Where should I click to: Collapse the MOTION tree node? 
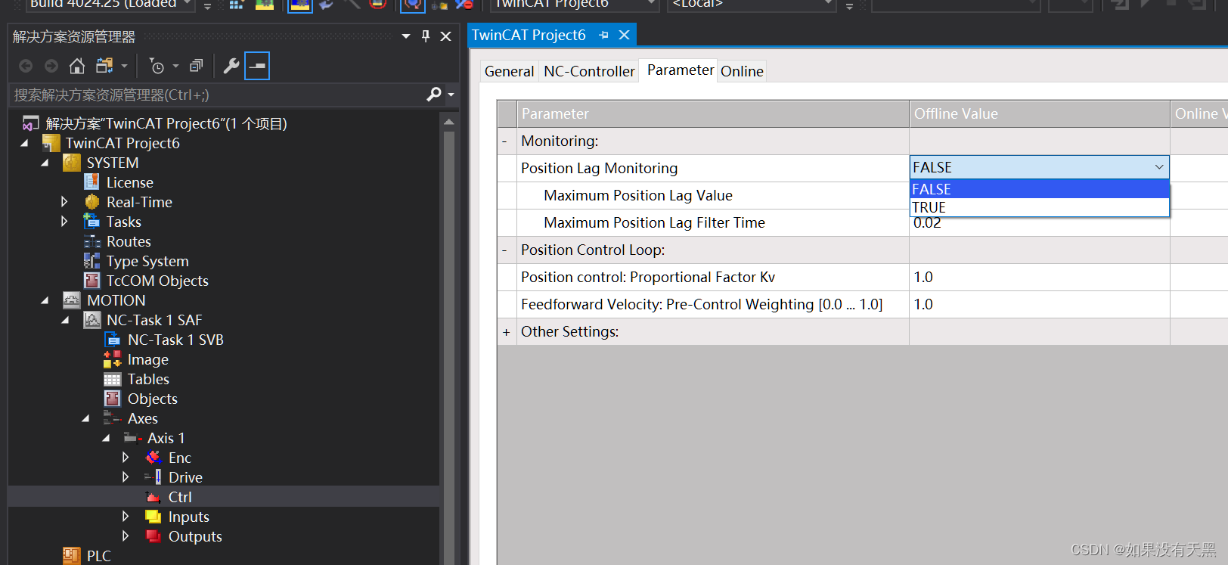45,300
